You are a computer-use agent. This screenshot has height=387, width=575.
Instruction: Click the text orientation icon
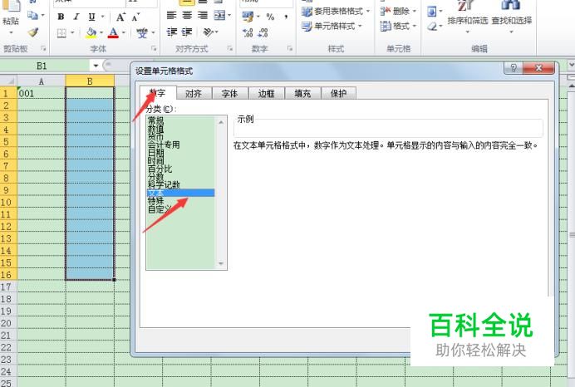click(x=209, y=32)
